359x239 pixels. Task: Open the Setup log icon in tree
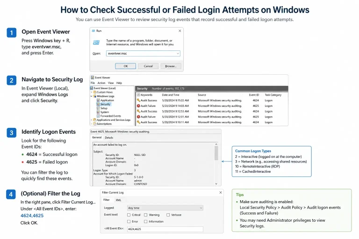pos(98,108)
